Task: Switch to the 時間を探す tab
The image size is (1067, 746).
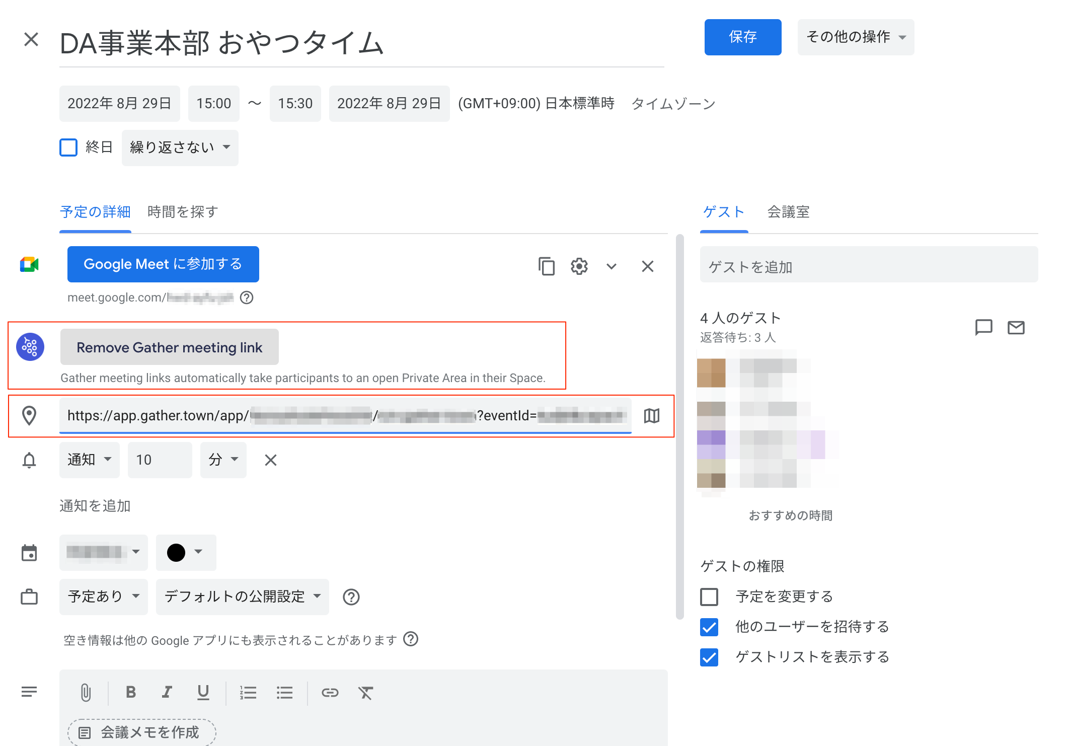Action: click(181, 211)
